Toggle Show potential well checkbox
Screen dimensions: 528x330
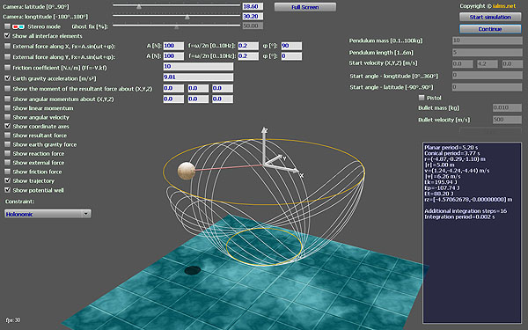point(7,190)
